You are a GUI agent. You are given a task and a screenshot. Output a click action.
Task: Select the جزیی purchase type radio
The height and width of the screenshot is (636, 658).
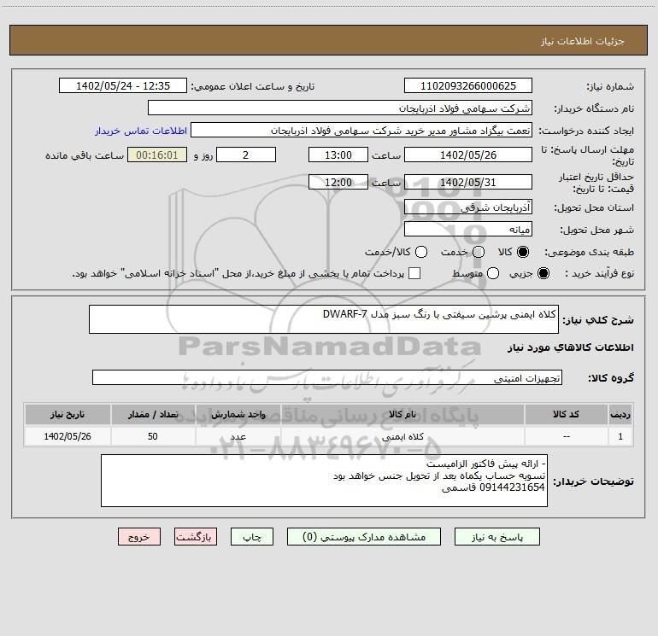point(543,273)
